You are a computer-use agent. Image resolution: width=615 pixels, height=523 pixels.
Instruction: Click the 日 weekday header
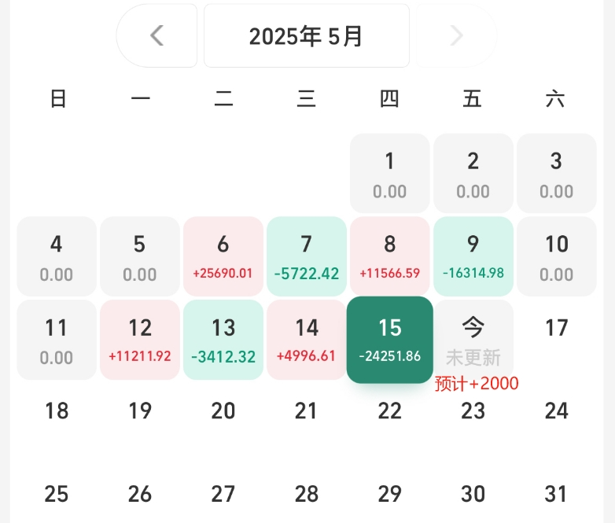[58, 98]
